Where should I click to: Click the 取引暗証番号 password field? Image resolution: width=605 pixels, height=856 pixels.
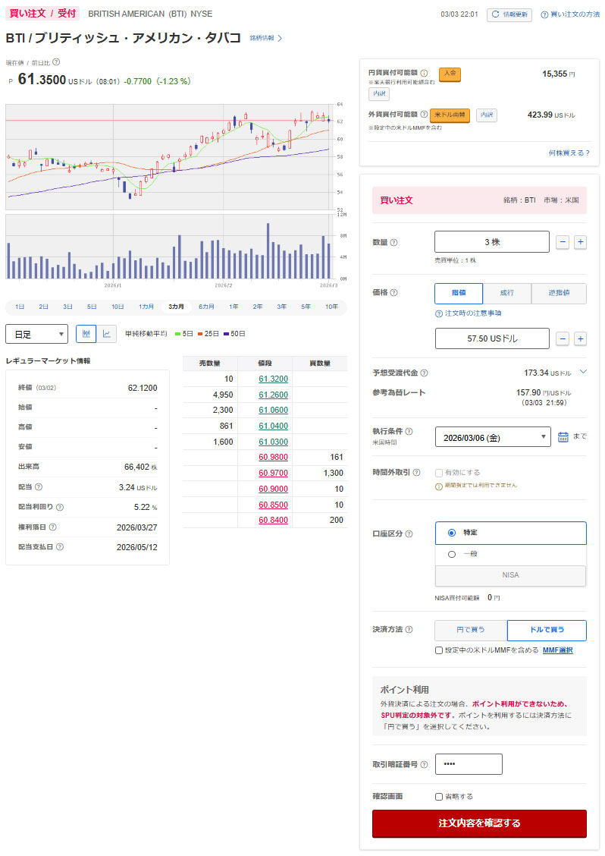coord(469,764)
